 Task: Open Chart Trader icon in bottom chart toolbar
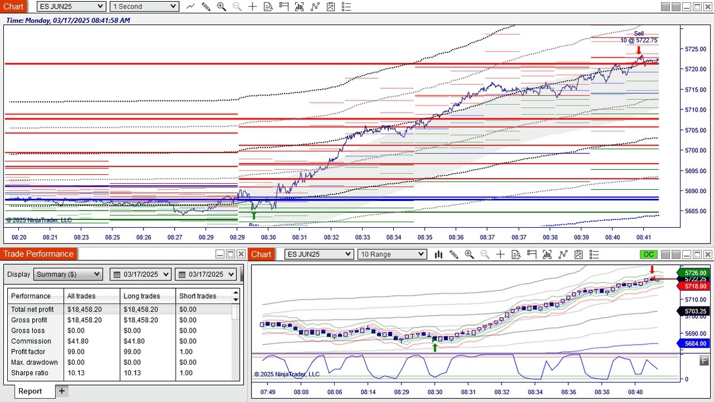[x=532, y=254]
